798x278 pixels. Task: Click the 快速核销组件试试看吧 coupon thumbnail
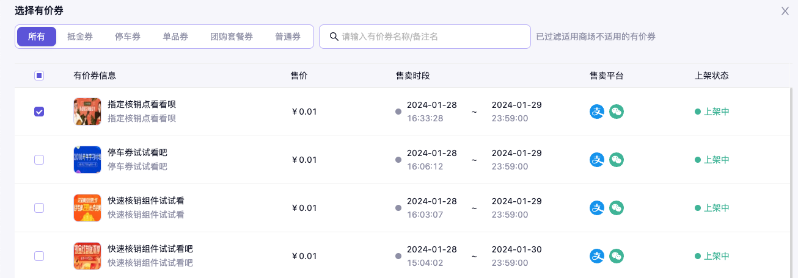click(87, 256)
